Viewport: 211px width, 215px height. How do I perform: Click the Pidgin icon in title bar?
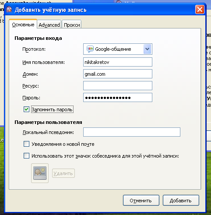pyautogui.click(x=9, y=10)
